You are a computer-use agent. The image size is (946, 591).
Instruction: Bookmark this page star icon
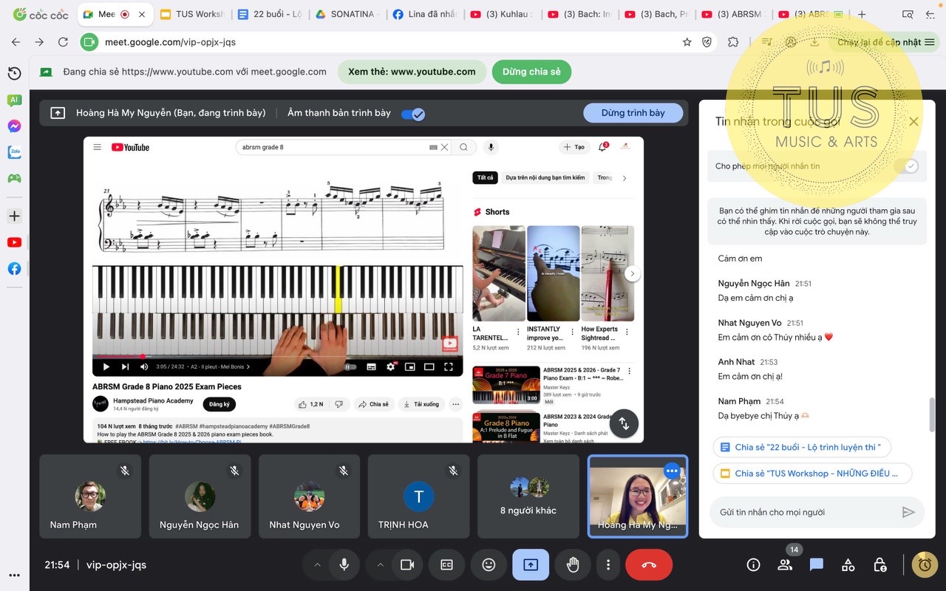point(687,42)
